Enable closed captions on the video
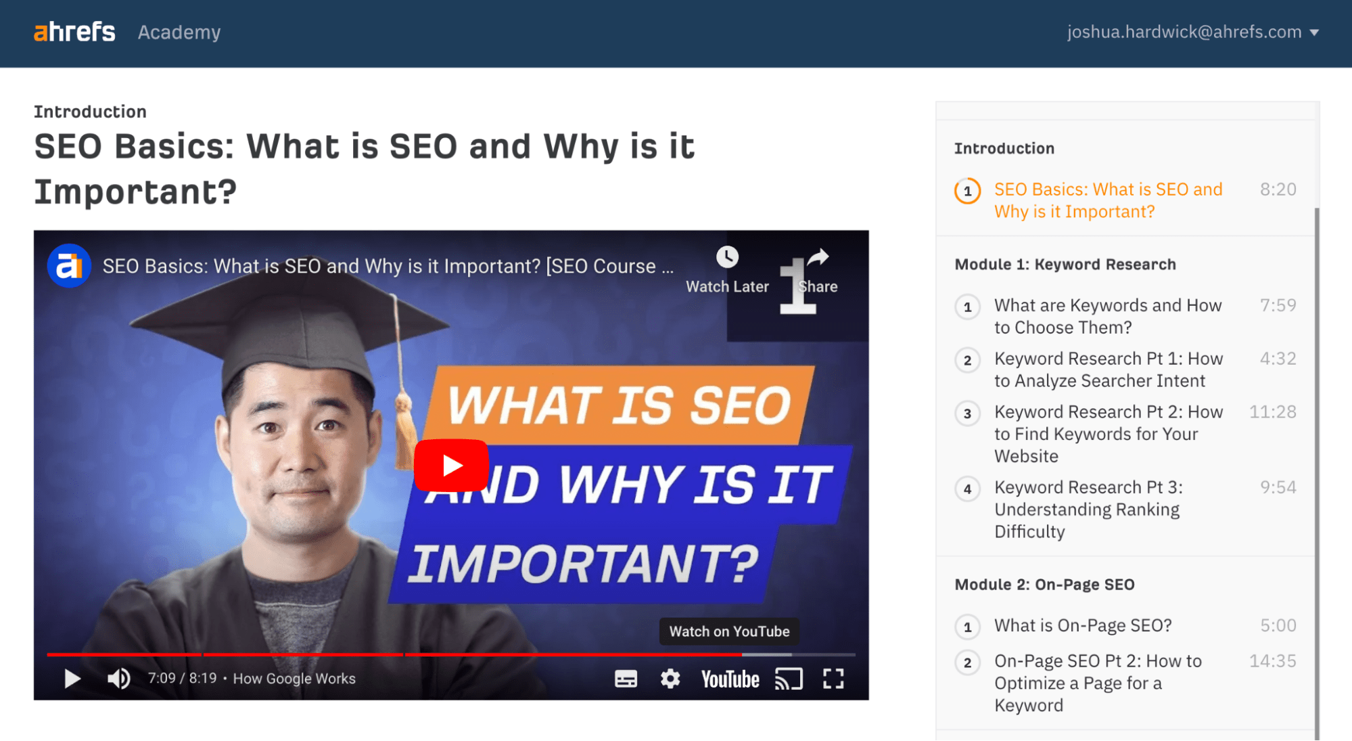Image resolution: width=1352 pixels, height=741 pixels. (x=626, y=679)
